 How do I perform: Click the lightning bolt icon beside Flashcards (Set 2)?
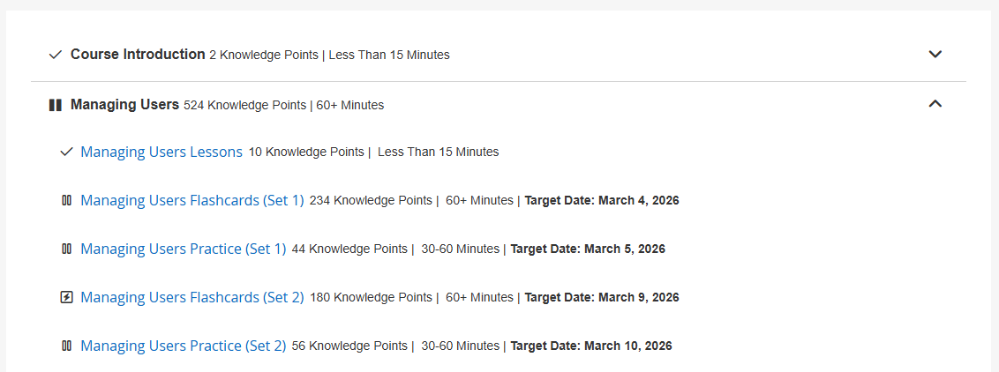tap(66, 297)
